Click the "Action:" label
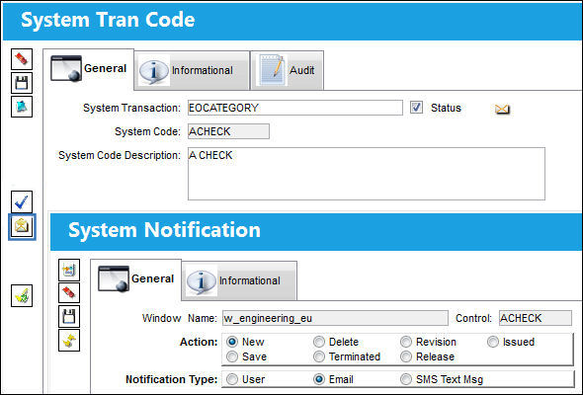This screenshot has width=583, height=395. click(199, 342)
